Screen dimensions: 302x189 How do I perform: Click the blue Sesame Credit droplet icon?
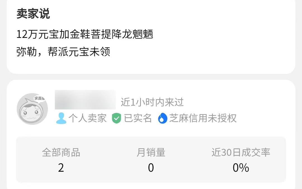[x=162, y=118]
